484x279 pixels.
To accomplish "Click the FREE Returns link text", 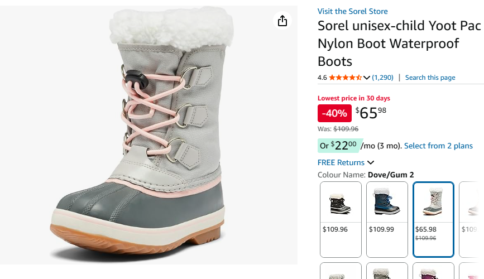I will click(341, 163).
